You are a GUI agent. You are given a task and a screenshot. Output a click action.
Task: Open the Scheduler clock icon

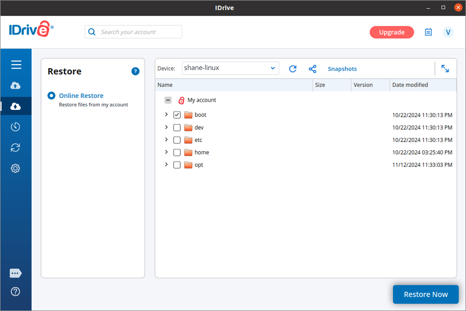click(16, 127)
